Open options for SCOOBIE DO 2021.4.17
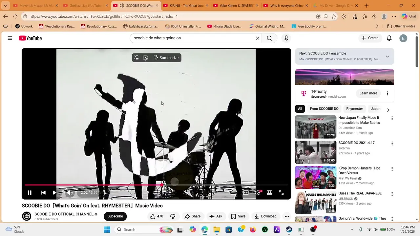420x236 pixels. 392,144
